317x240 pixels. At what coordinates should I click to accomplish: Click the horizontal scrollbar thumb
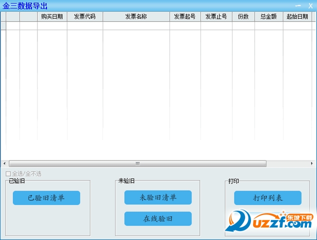pyautogui.click(x=137, y=163)
